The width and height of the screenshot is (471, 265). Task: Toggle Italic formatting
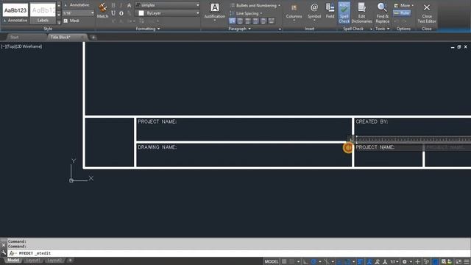coord(121,5)
